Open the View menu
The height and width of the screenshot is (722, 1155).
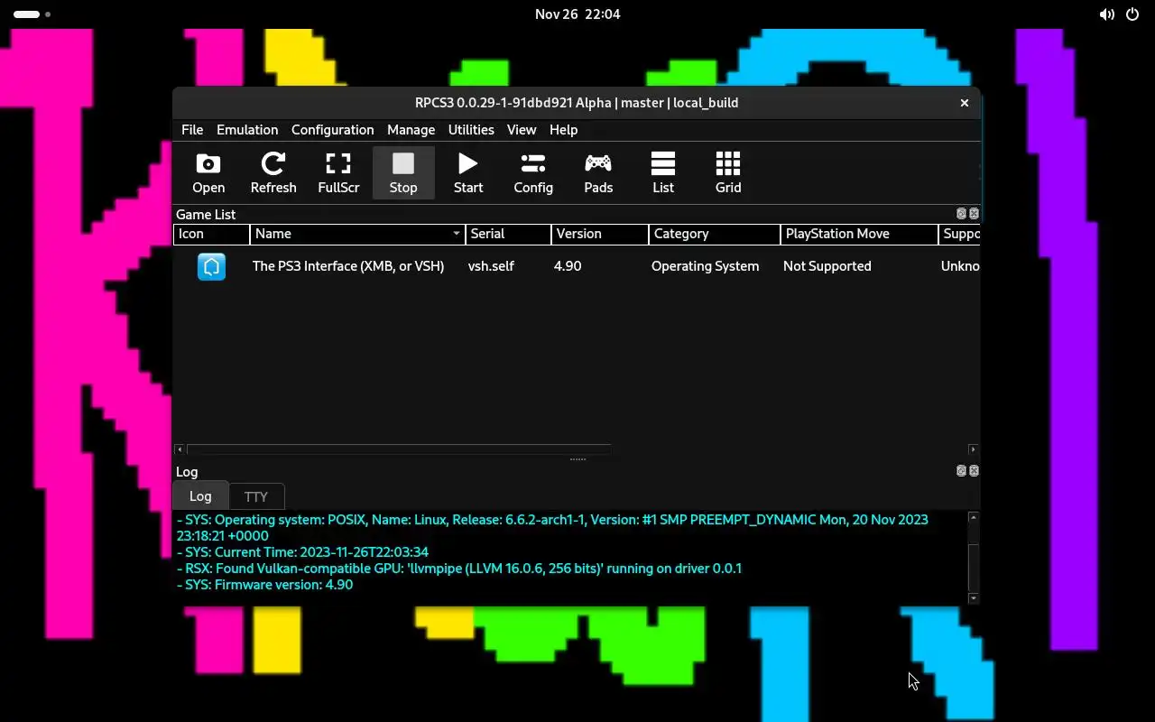click(522, 130)
